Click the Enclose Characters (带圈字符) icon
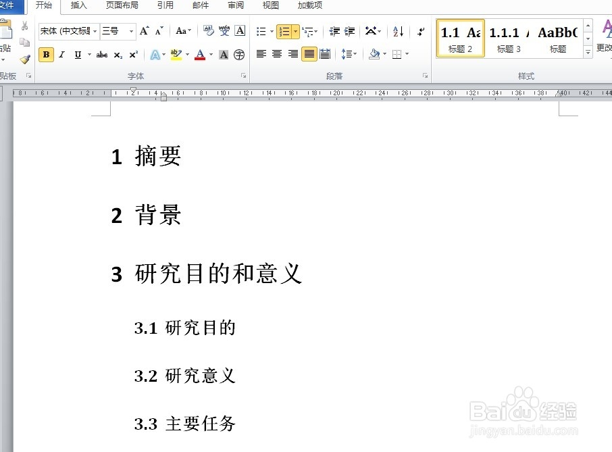This screenshot has width=612, height=452. [x=238, y=55]
